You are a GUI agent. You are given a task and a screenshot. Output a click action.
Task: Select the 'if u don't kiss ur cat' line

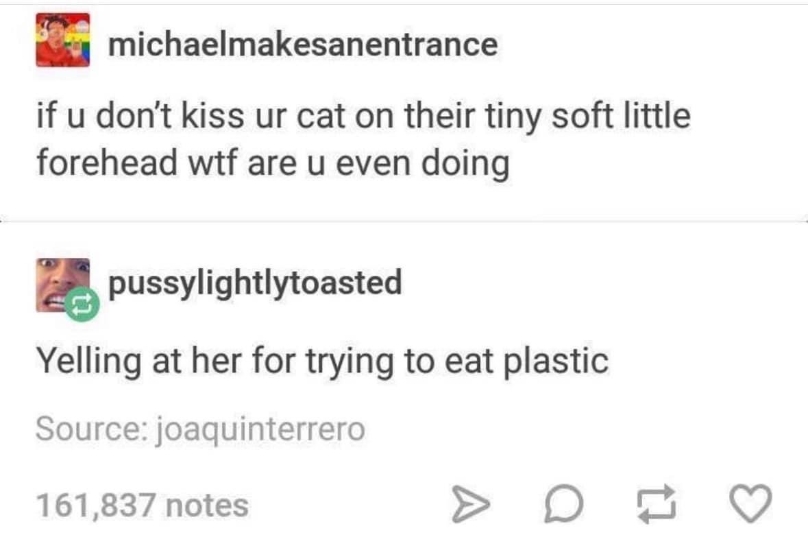point(363,116)
